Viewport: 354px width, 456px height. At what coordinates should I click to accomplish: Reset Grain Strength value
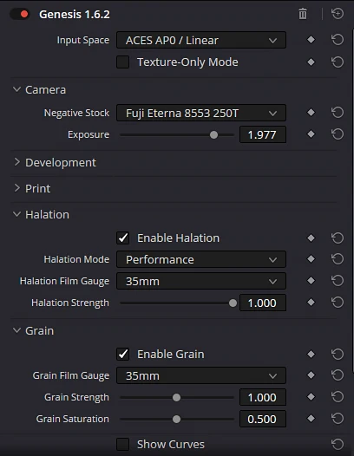coord(338,397)
